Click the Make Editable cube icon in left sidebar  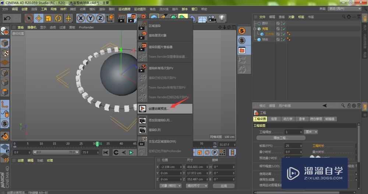pos(5,43)
